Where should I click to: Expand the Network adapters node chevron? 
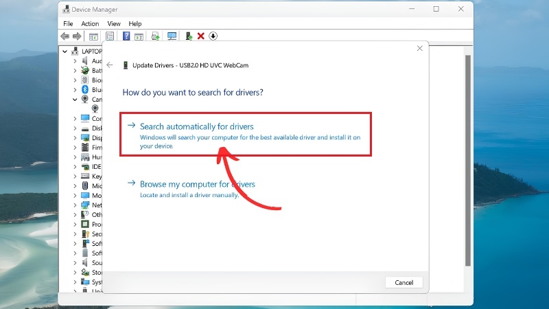75,205
